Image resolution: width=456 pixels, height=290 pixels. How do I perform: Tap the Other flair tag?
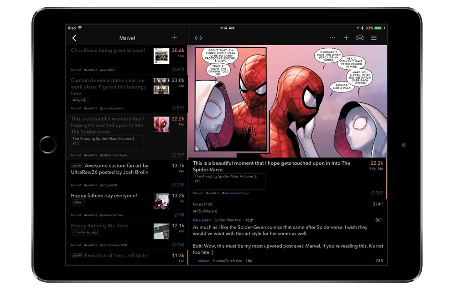pyautogui.click(x=78, y=202)
